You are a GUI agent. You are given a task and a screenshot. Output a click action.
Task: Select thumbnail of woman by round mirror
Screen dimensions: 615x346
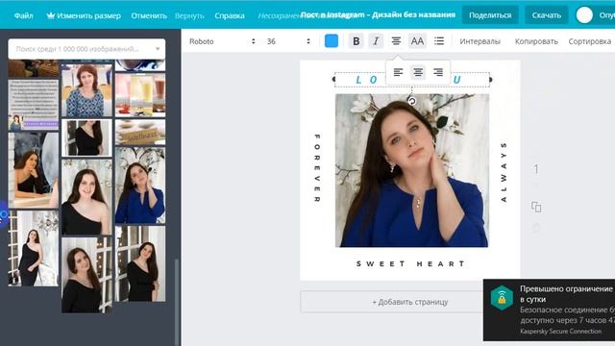click(34, 170)
